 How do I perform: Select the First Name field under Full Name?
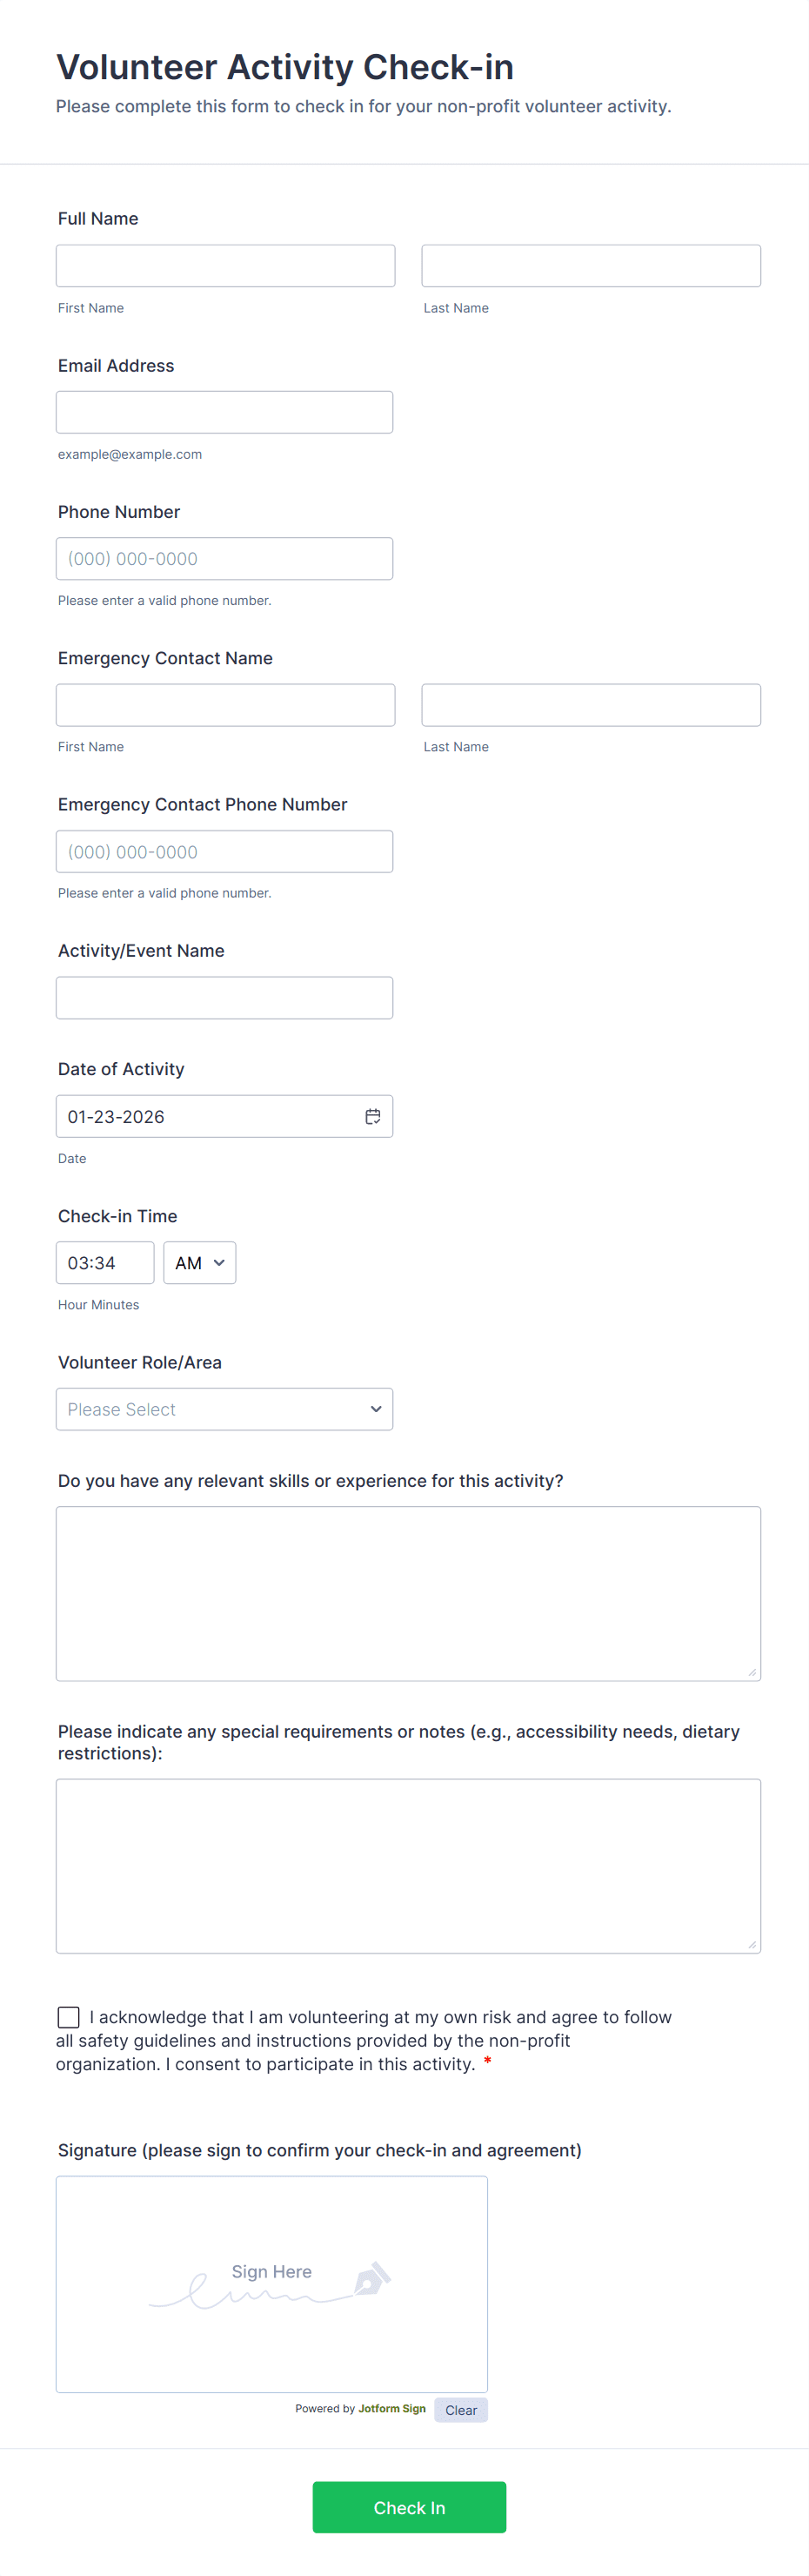point(224,265)
